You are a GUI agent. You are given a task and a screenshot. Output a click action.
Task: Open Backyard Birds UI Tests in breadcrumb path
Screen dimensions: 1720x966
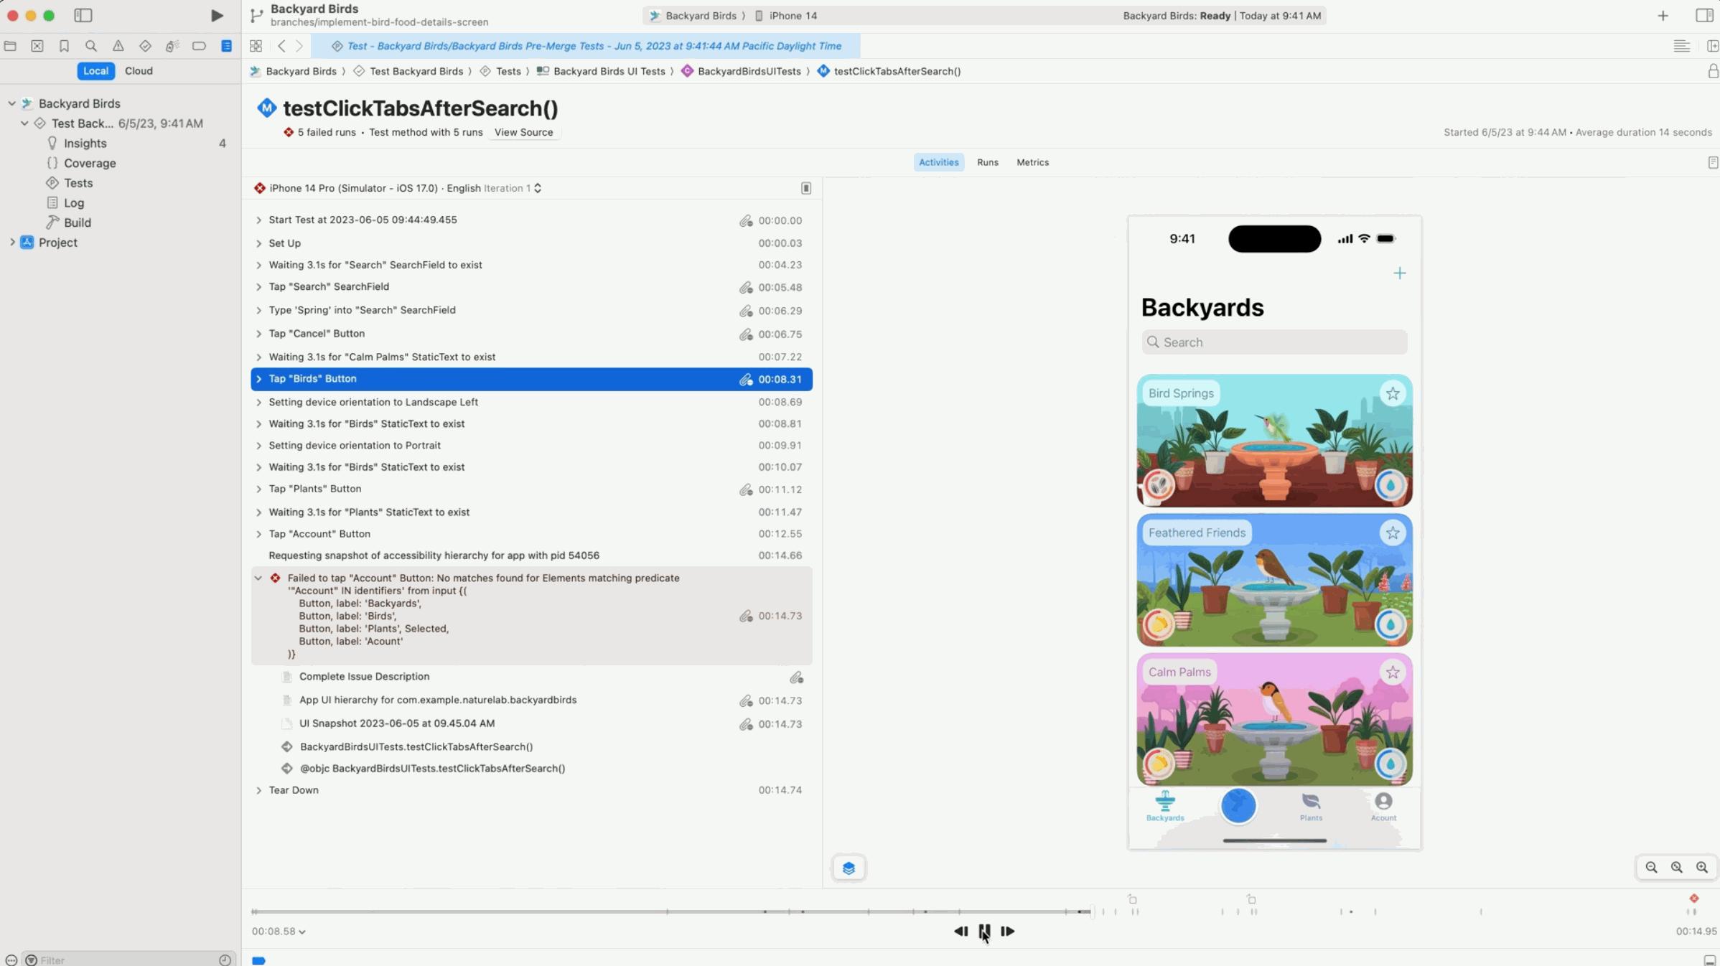[x=609, y=71]
